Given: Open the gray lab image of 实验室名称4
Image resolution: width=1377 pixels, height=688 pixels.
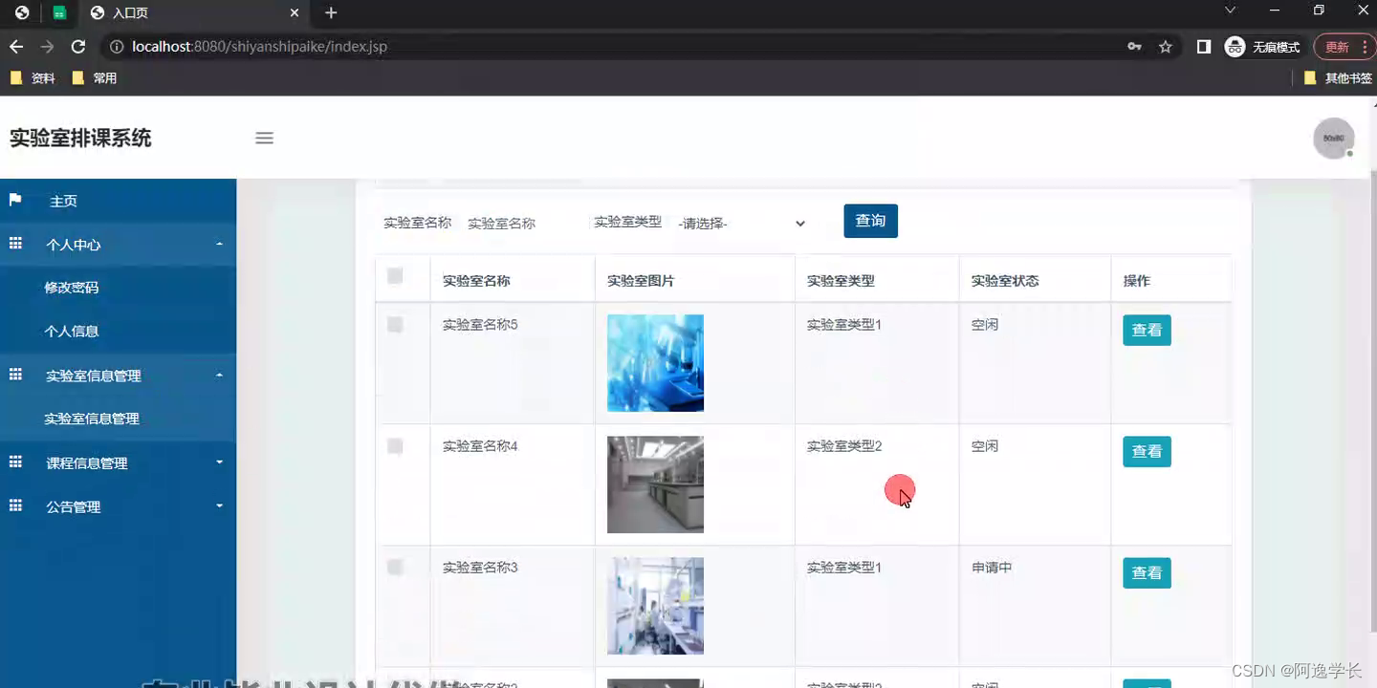Looking at the screenshot, I should [x=655, y=484].
